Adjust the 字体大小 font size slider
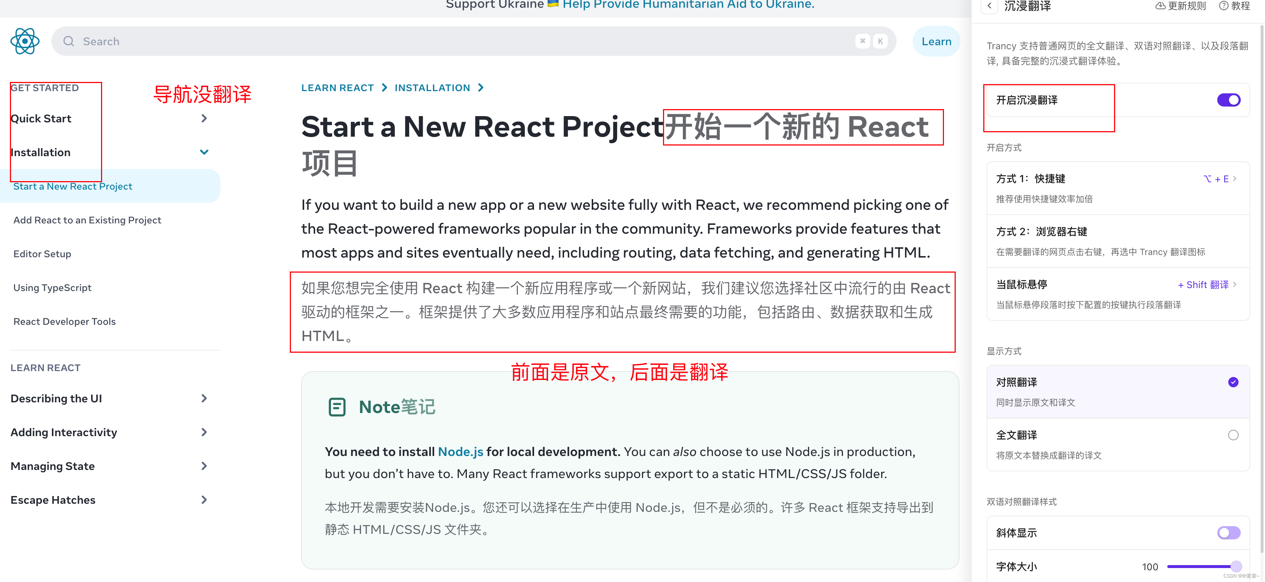 1236,566
